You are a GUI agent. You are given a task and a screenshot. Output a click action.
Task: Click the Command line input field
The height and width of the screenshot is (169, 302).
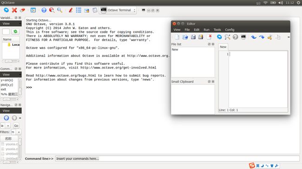tap(177, 159)
